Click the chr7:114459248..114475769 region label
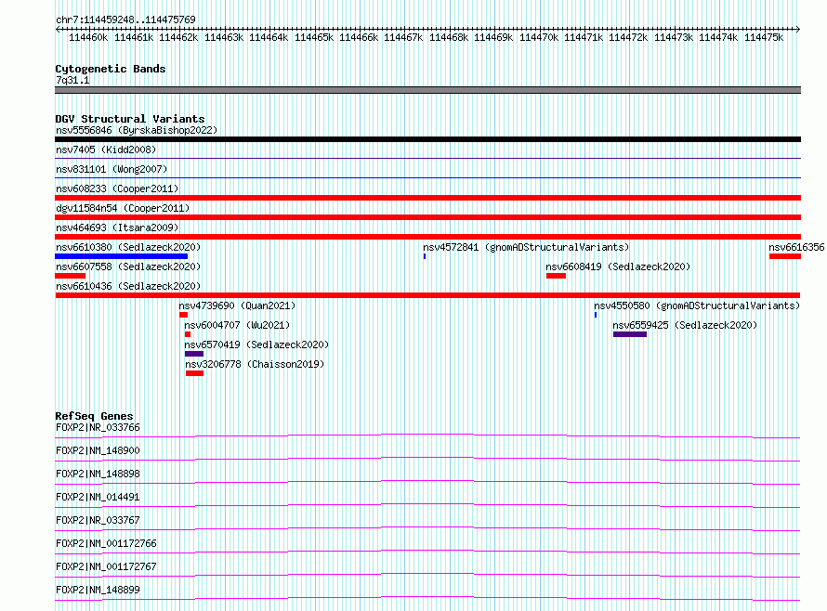Image resolution: width=827 pixels, height=611 pixels. pyautogui.click(x=125, y=19)
